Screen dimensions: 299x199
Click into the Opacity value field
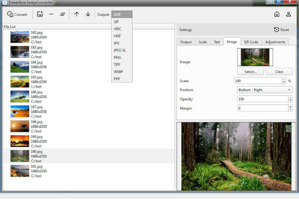coord(262,99)
